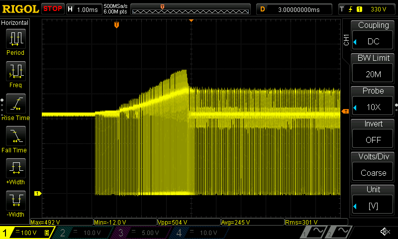
Task: Click the CH1 menu side tab
Action: tap(346, 40)
